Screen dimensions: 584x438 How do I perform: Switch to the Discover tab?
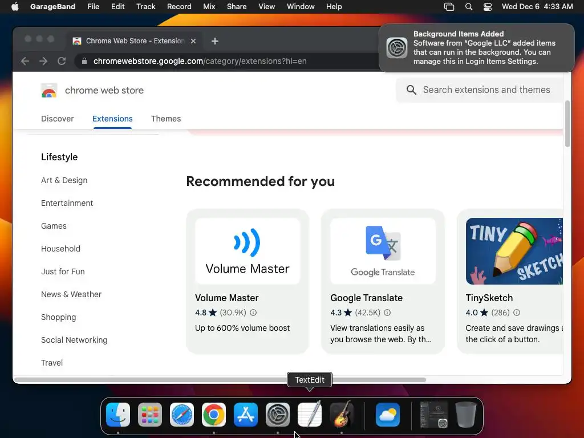point(58,119)
